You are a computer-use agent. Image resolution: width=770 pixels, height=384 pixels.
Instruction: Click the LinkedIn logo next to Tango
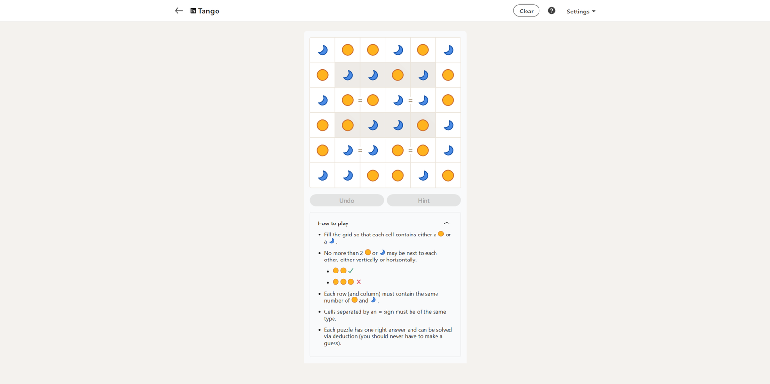click(193, 11)
